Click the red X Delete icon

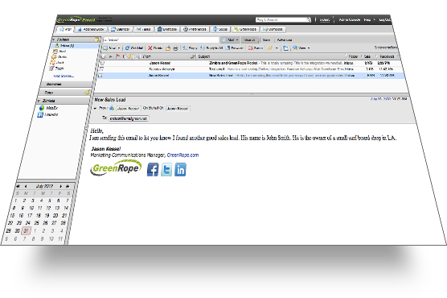(x=150, y=48)
